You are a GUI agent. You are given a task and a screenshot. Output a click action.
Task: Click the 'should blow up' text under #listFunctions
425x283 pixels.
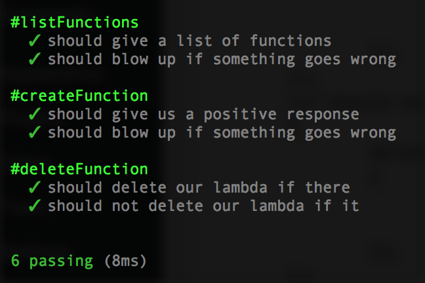(222, 60)
